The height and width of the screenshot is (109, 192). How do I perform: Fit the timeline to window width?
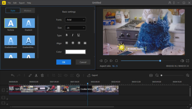pyautogui.click(x=151, y=75)
